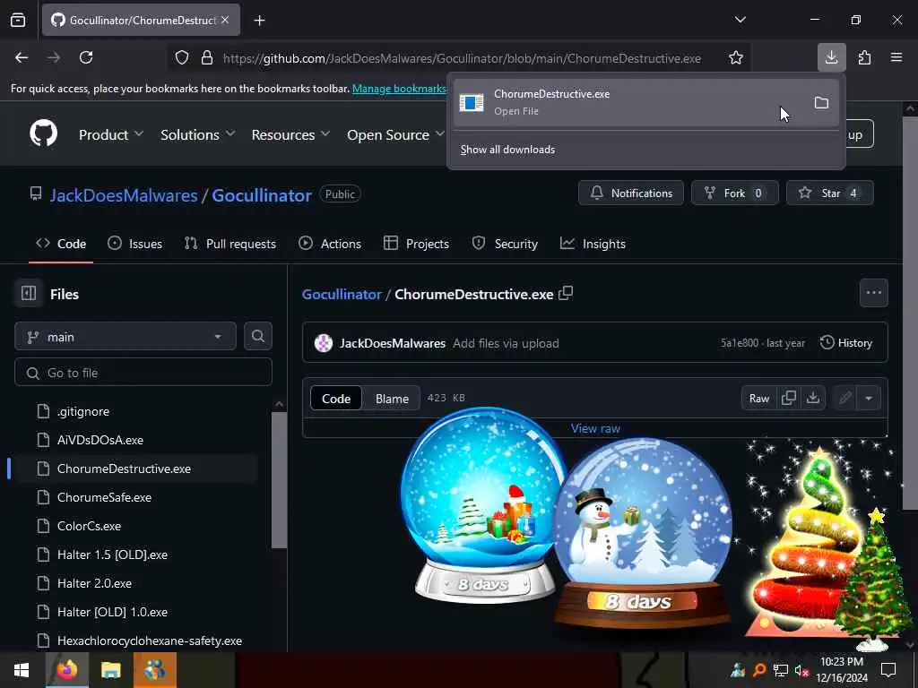The height and width of the screenshot is (688, 918).
Task: Select the Code view toggle
Action: point(336,399)
